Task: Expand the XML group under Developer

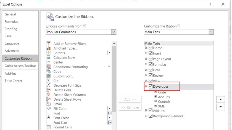Action: pos(155,106)
